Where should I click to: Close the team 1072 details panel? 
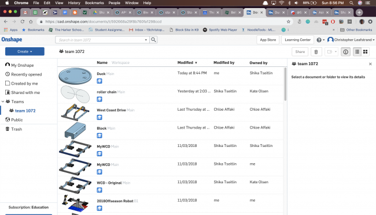(370, 64)
